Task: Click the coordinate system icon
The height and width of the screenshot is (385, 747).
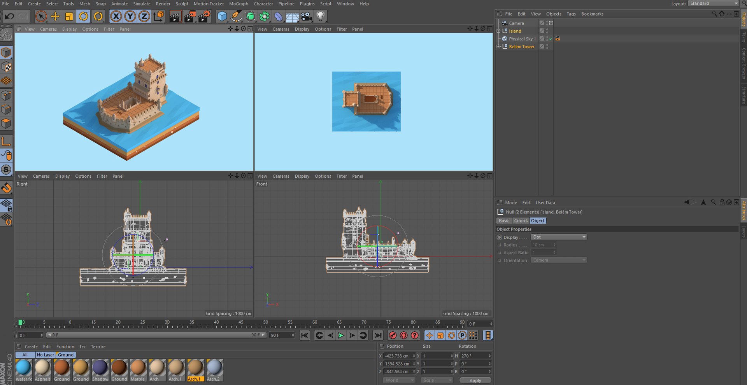Action: pyautogui.click(x=158, y=16)
